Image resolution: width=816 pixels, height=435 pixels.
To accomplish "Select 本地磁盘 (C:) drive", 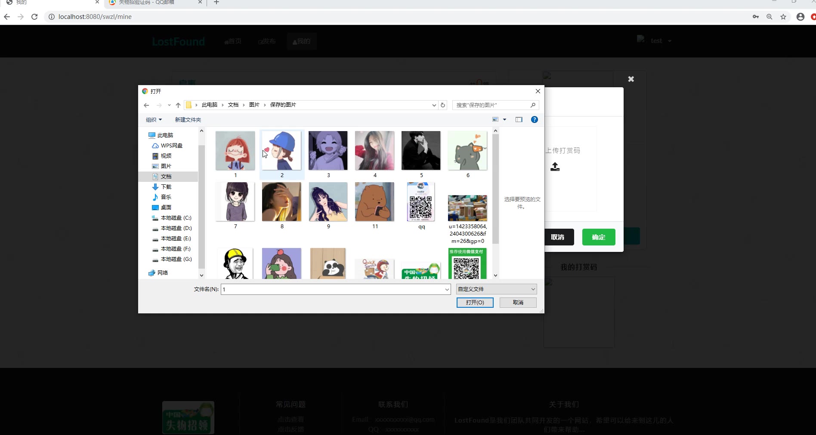I will tap(172, 218).
